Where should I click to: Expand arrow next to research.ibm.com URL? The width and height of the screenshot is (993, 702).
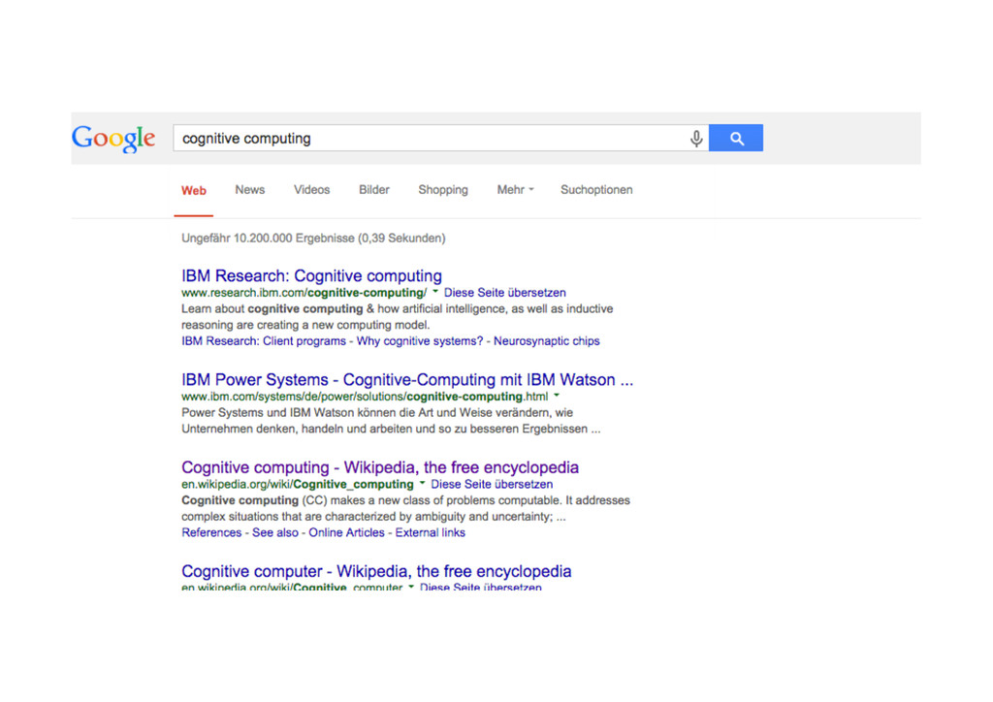pyautogui.click(x=435, y=292)
